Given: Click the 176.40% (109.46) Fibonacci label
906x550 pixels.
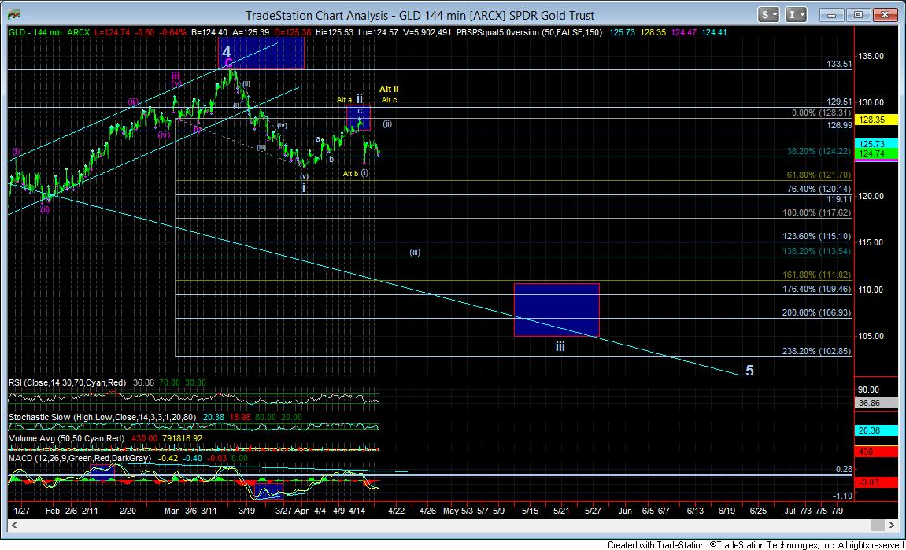Looking at the screenshot, I should click(x=816, y=289).
